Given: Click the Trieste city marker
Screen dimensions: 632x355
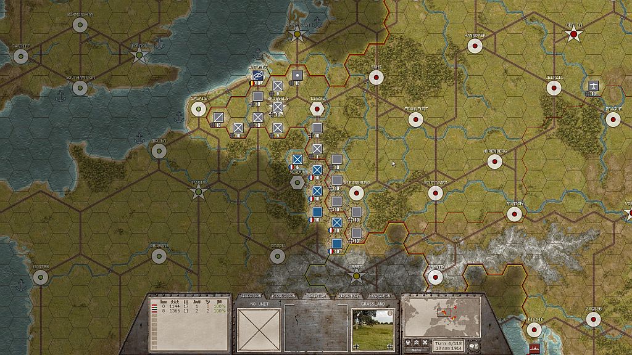Looking at the screenshot, I should click(534, 330).
